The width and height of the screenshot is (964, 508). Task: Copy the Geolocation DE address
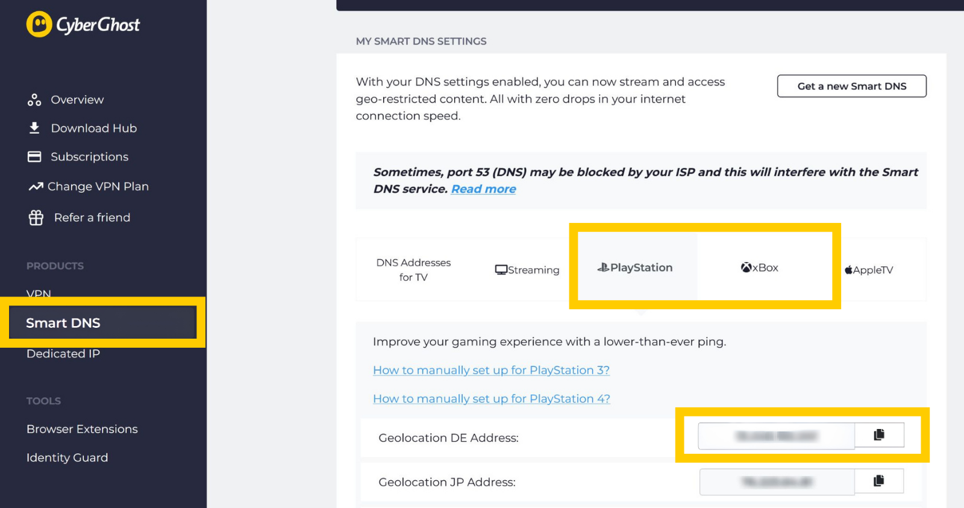879,435
